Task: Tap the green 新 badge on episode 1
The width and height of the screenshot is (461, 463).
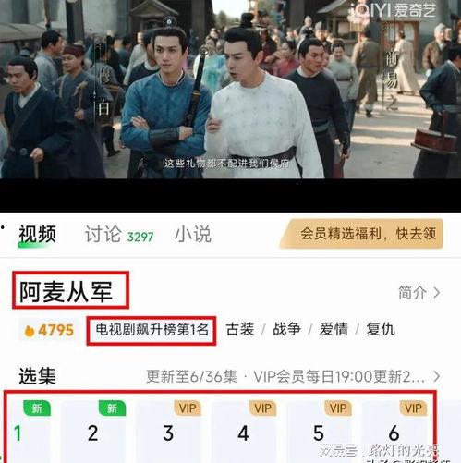Action: coord(37,408)
